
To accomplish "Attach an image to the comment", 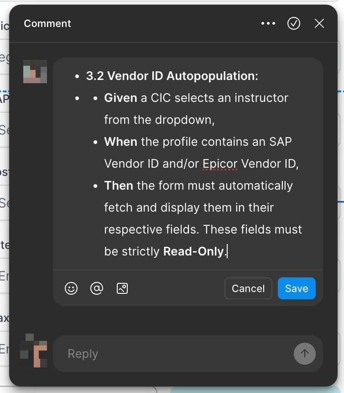I will pyautogui.click(x=122, y=288).
